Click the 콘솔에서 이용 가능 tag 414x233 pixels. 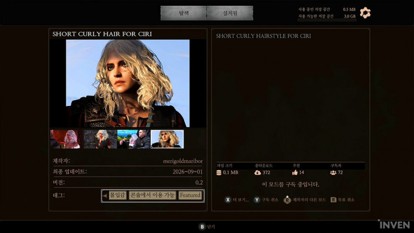pos(153,195)
